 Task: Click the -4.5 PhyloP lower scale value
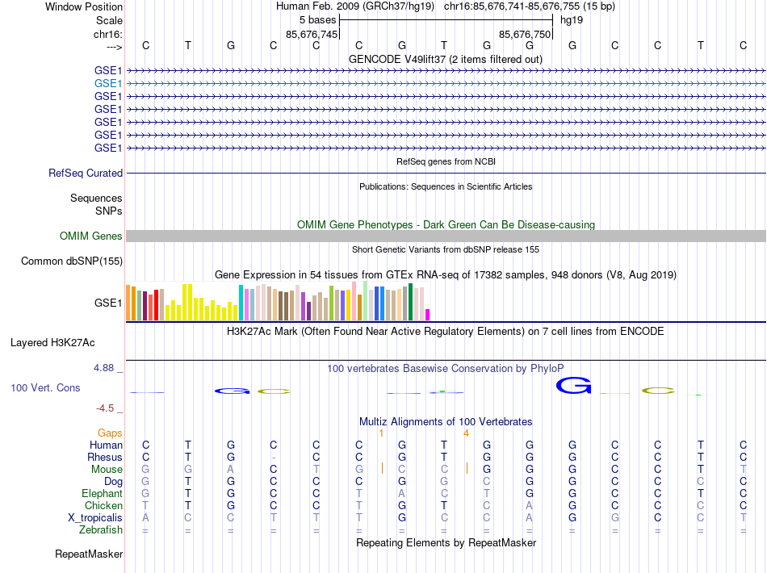(105, 408)
